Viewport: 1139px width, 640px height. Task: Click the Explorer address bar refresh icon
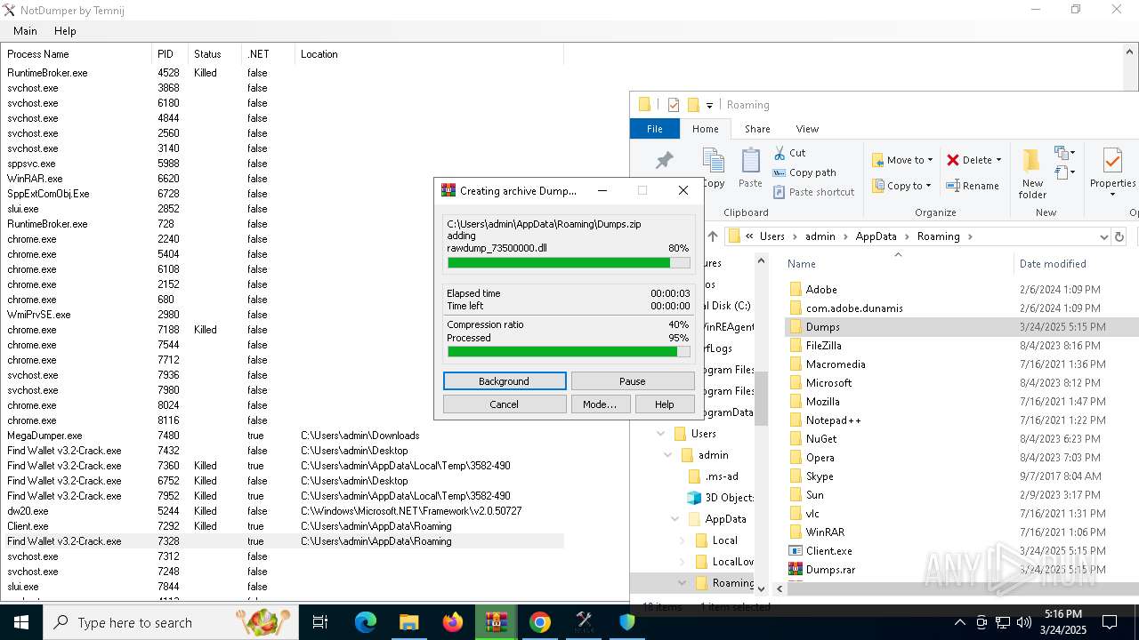(x=1119, y=236)
